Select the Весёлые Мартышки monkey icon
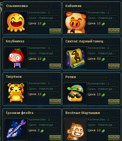 point(75,129)
